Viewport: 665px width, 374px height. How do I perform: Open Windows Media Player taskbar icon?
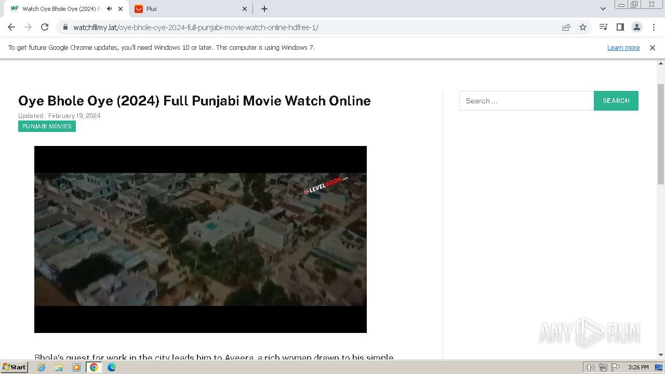coord(76,367)
